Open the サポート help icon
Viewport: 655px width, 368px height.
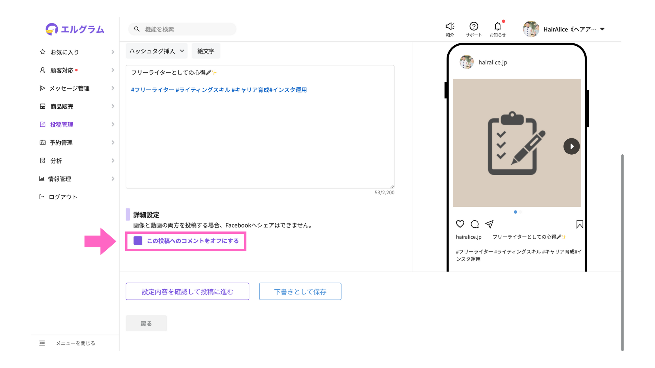474,26
